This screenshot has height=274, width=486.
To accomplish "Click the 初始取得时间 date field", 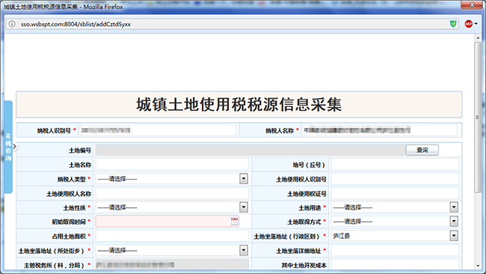I will point(167,222).
